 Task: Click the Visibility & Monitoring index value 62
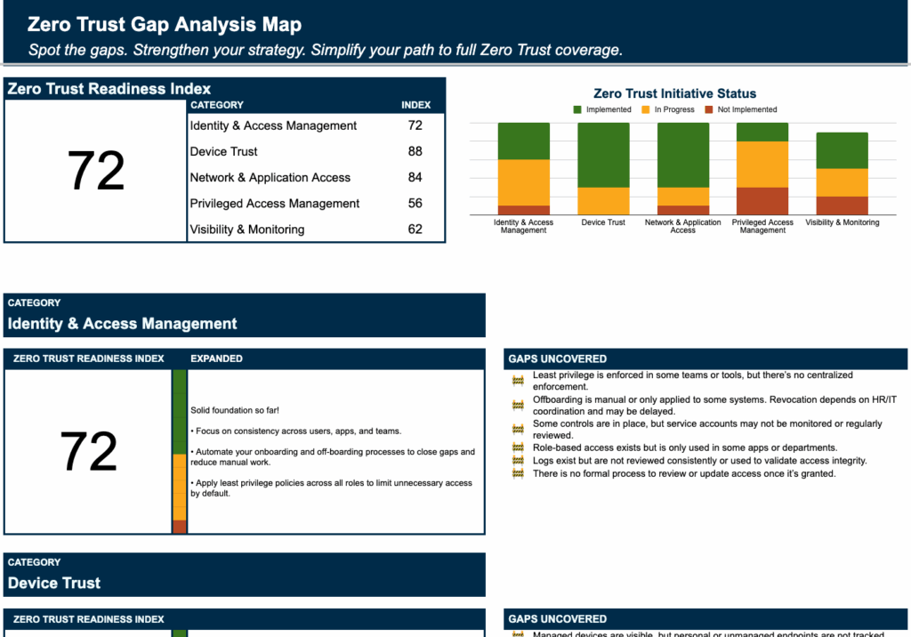click(415, 230)
